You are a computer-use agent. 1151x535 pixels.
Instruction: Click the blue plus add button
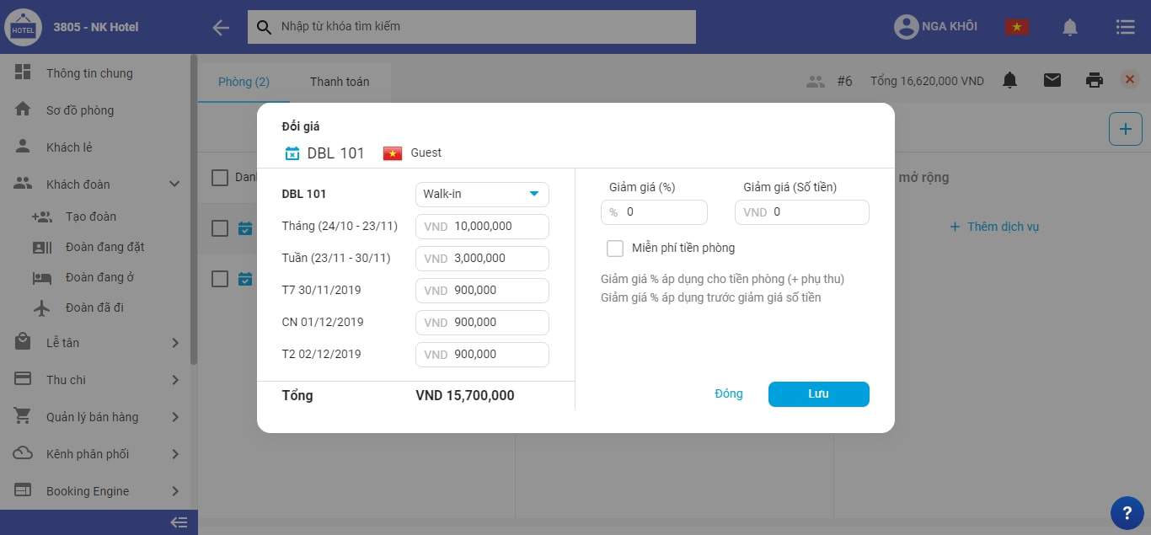(x=1126, y=130)
